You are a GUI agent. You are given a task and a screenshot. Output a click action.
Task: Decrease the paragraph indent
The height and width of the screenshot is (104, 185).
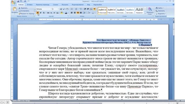tap(85, 9)
